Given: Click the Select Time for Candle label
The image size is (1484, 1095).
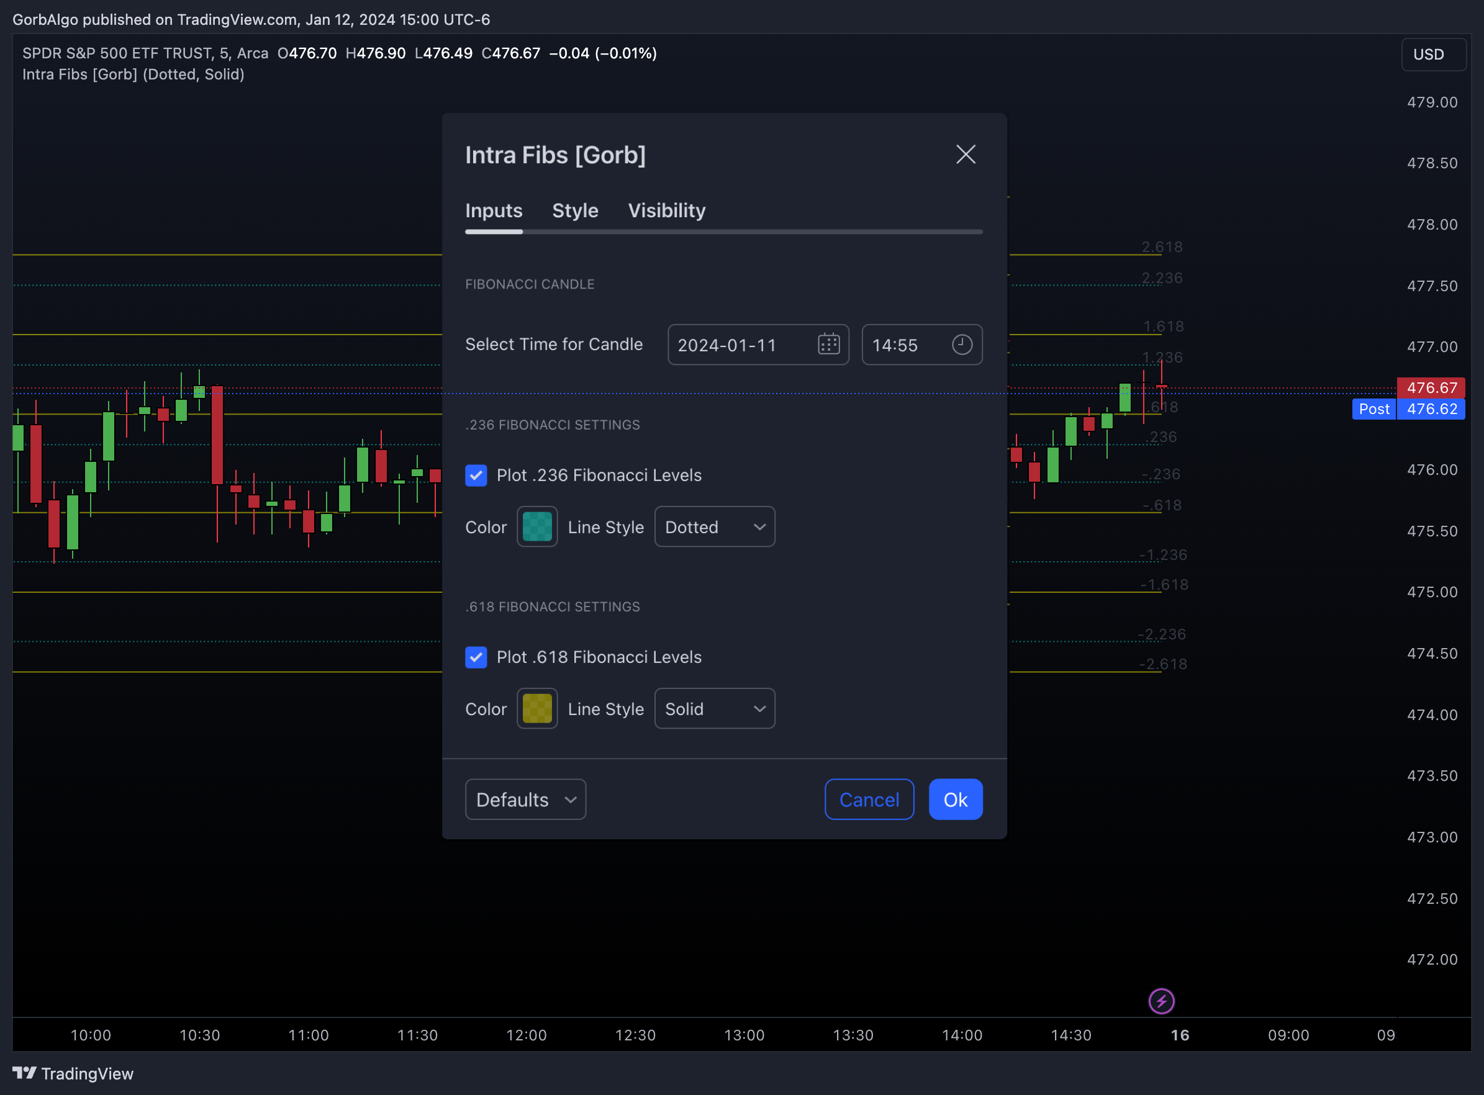Looking at the screenshot, I should (554, 344).
